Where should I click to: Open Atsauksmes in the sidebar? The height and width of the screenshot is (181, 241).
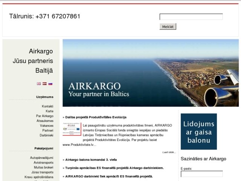click(x=45, y=121)
